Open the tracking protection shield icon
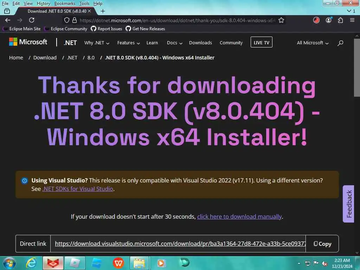The width and height of the screenshot is (360, 270). point(66,20)
